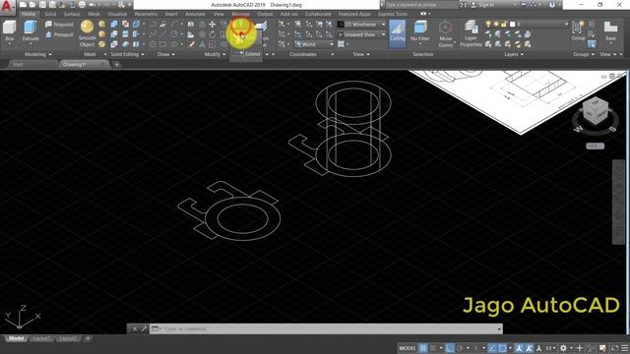
Task: Select the Box solid tool
Action: coord(9,31)
